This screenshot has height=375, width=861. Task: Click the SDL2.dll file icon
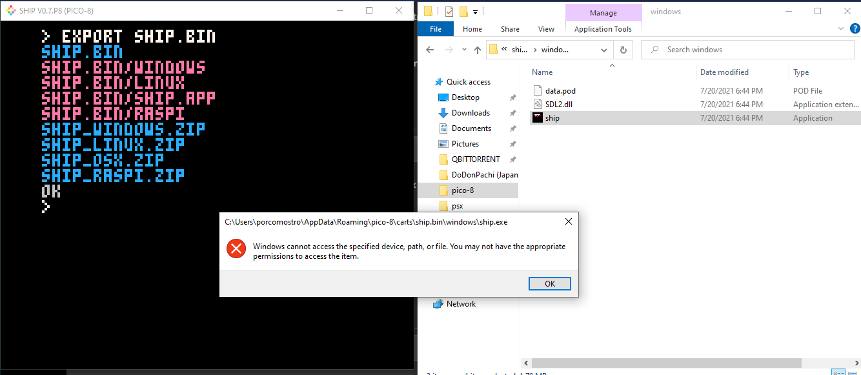click(x=538, y=105)
